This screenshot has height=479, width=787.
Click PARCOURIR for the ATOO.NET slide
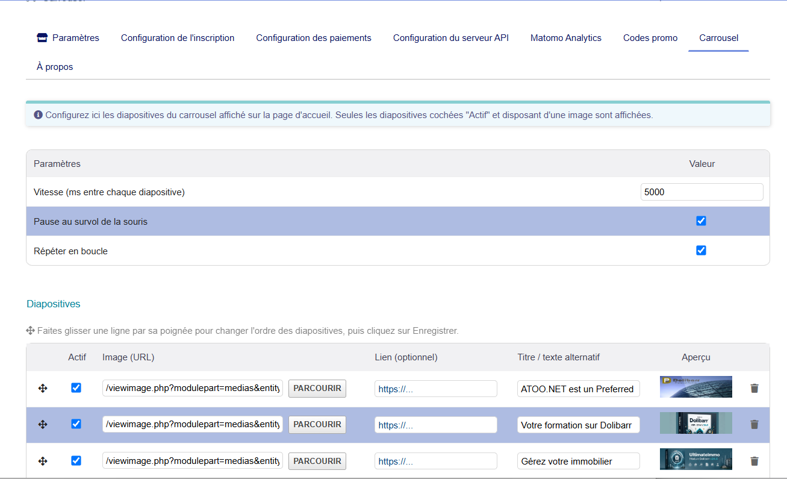pyautogui.click(x=317, y=389)
